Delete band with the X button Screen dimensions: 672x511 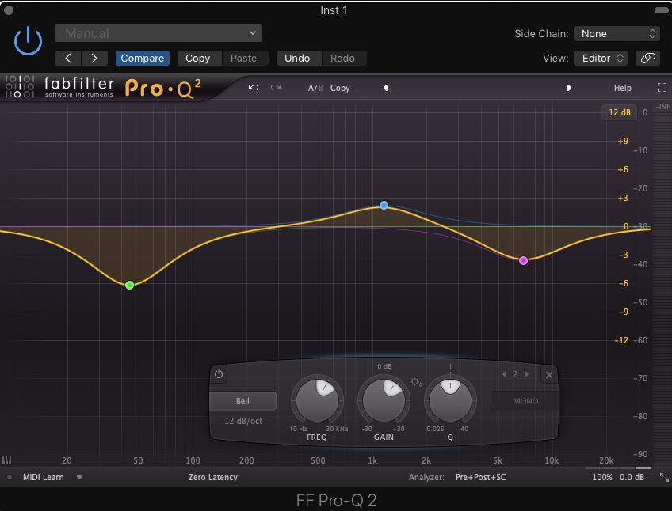549,375
